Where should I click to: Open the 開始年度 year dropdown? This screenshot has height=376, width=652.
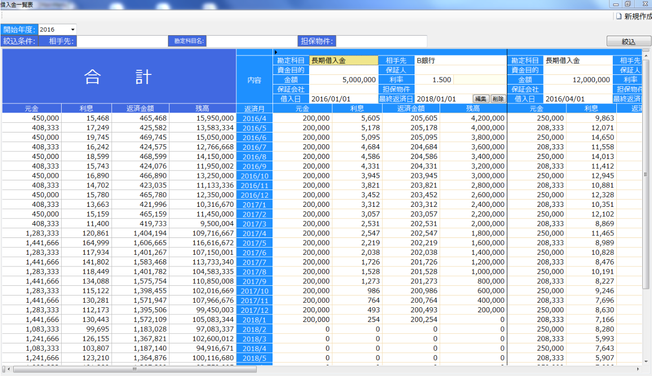coord(73,30)
